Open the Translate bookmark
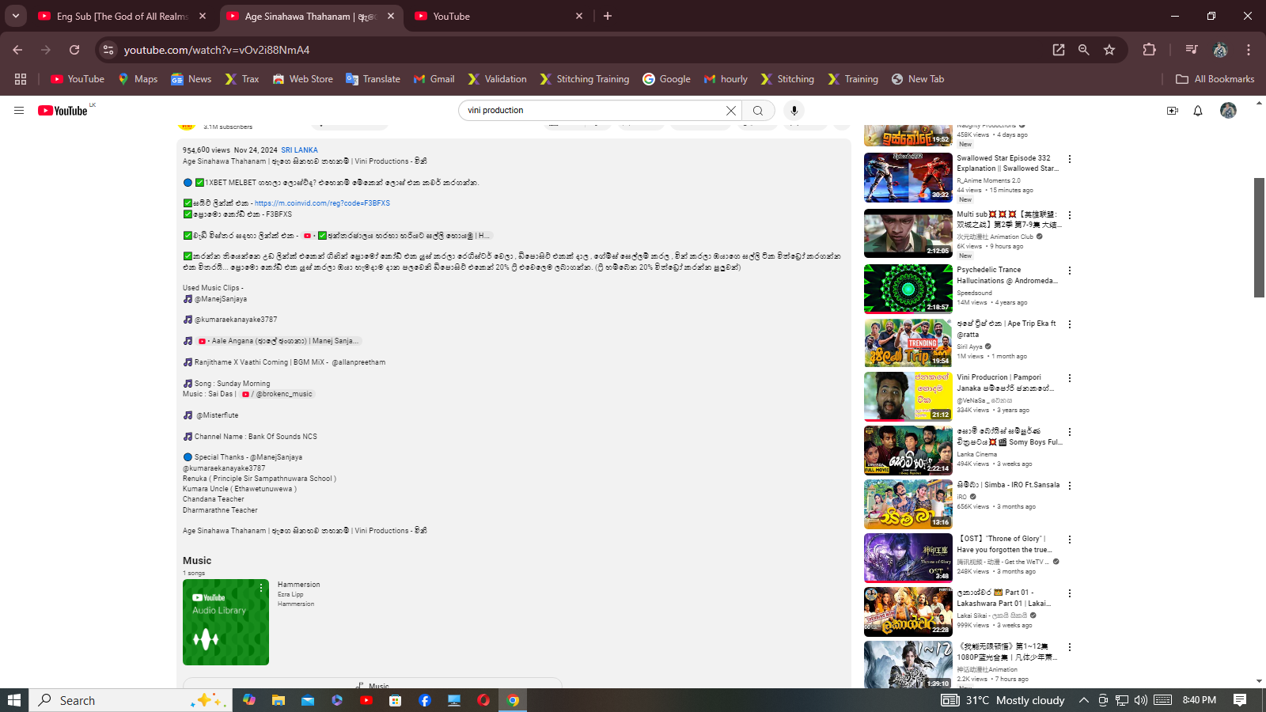The width and height of the screenshot is (1266, 712). 373,79
